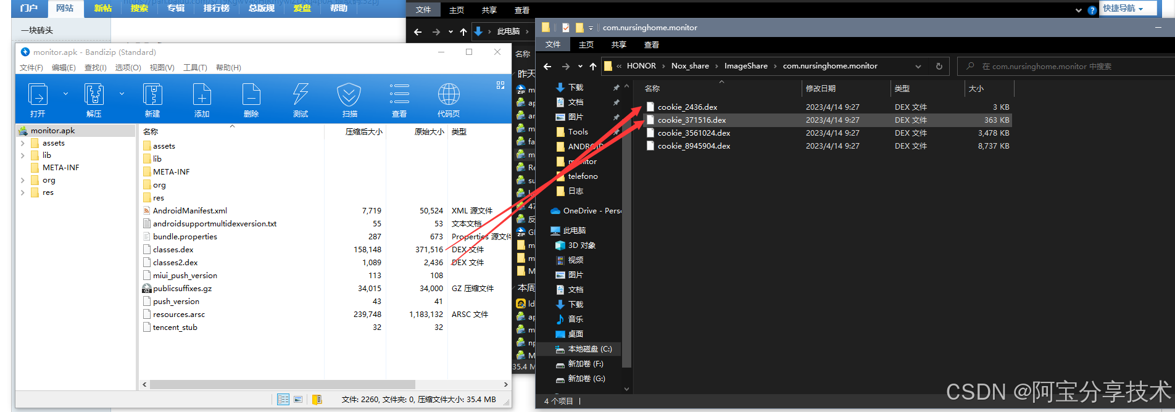This screenshot has width=1175, height=412.
Task: Select the image preview icon in Bandizip status bar
Action: click(298, 399)
